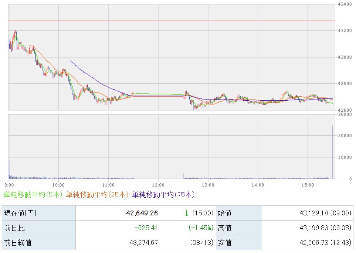Click the opening volume bar at 9:00
Viewport: 356px width, 253px height.
tap(9, 170)
